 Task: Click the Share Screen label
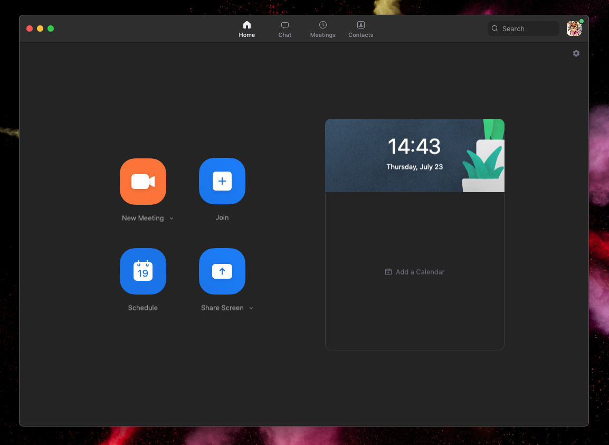222,307
